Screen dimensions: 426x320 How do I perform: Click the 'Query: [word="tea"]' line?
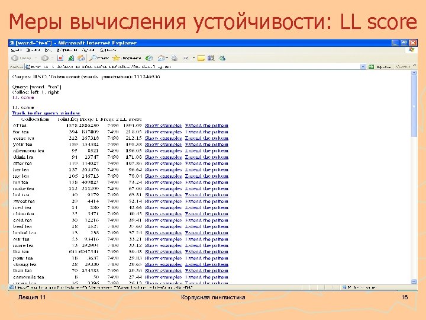pos(37,87)
